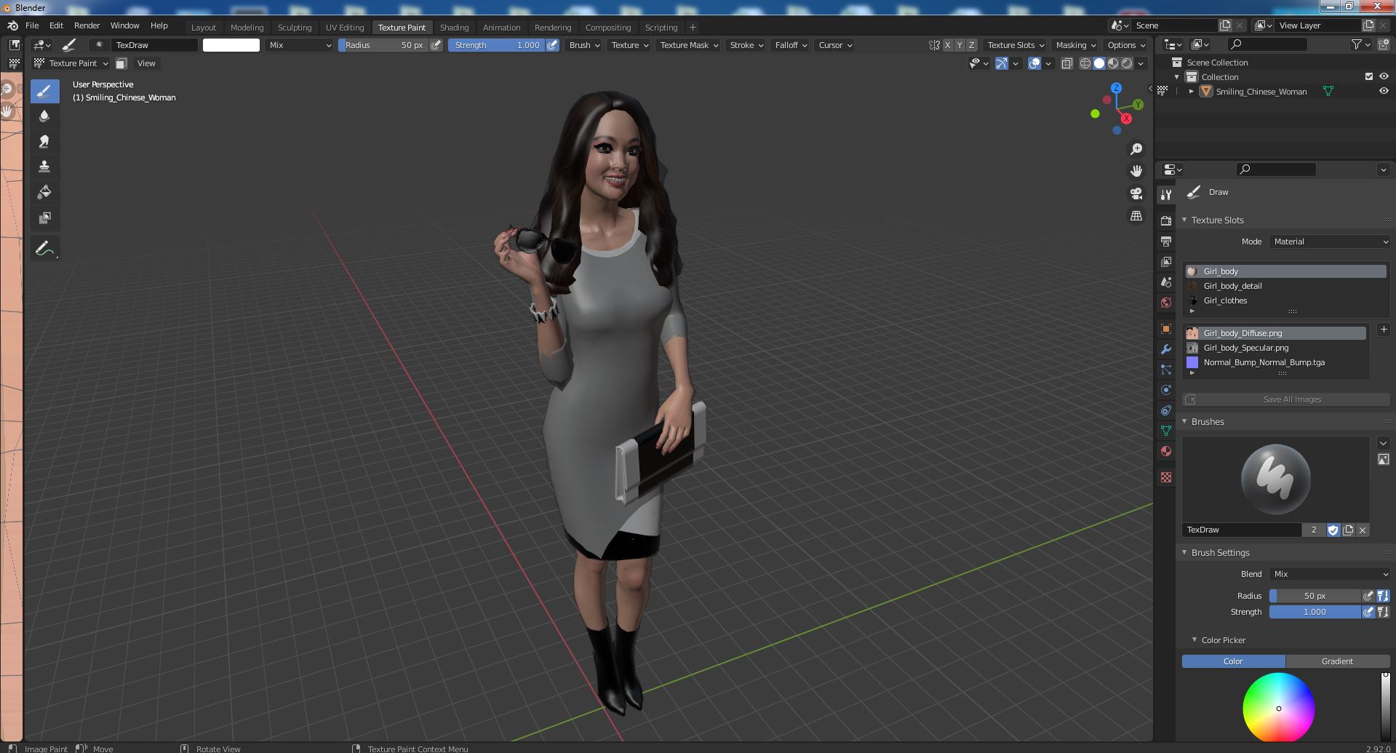Select the Annotate tool
This screenshot has width=1396, height=753.
click(44, 248)
